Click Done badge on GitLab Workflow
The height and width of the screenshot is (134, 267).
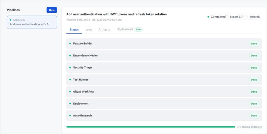[x=254, y=92]
